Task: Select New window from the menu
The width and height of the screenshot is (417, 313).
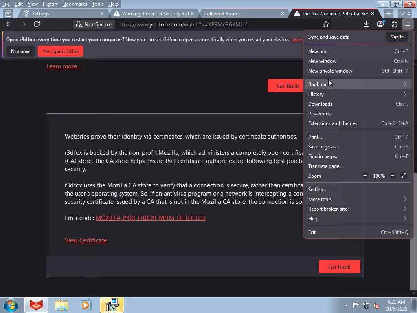Action: click(x=358, y=61)
